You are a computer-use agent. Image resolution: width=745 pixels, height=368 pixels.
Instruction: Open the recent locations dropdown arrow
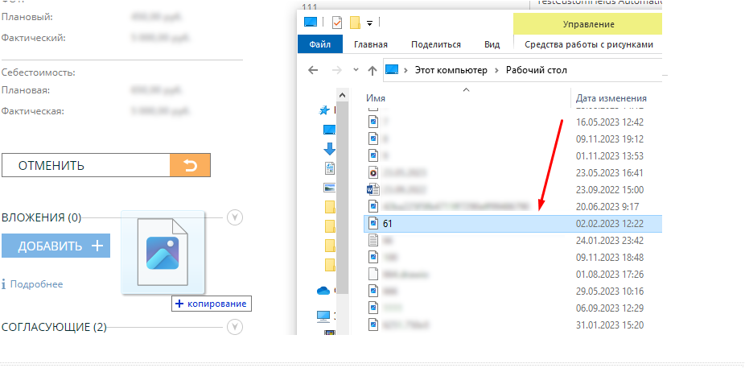coord(355,71)
